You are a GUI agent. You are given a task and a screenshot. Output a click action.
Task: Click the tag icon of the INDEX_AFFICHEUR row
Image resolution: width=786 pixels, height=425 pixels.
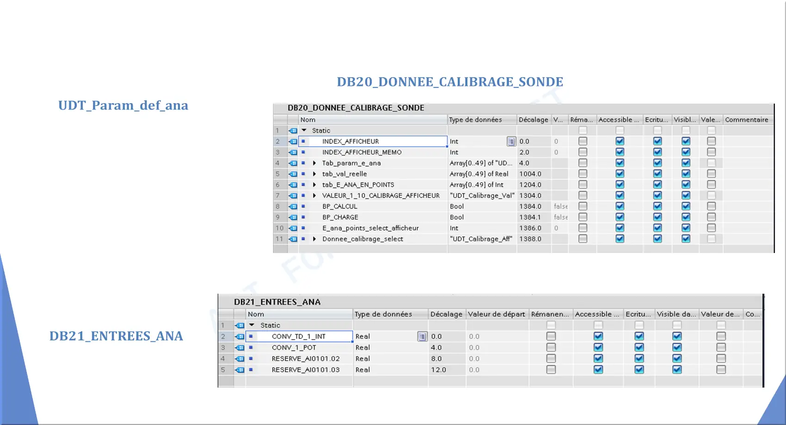pos(293,142)
